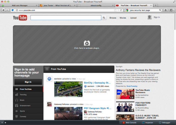Click the blue site identity shield icon

click(x=13, y=10)
